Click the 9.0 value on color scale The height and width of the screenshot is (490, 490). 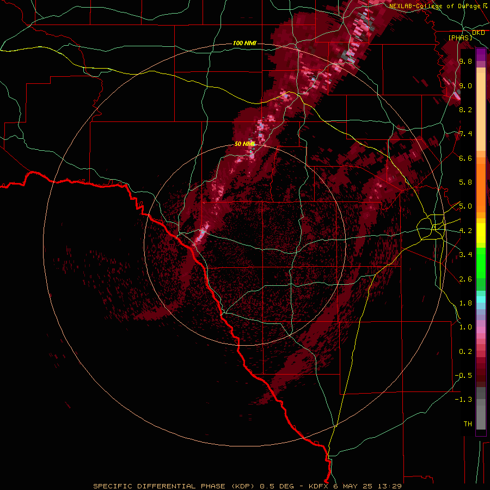tap(465, 85)
